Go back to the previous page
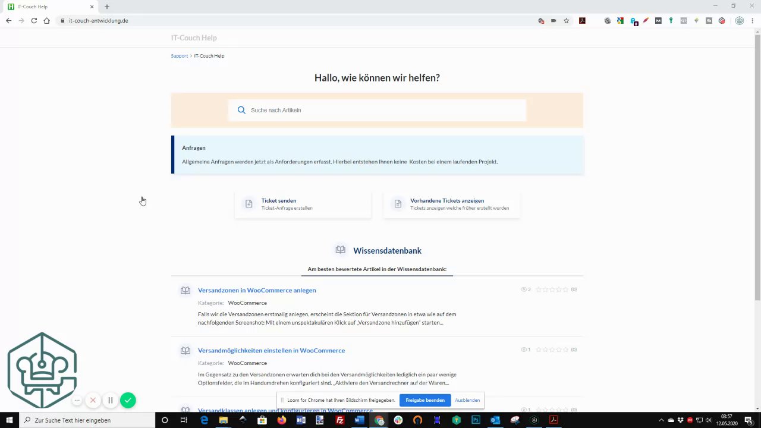This screenshot has width=761, height=428. (x=8, y=21)
